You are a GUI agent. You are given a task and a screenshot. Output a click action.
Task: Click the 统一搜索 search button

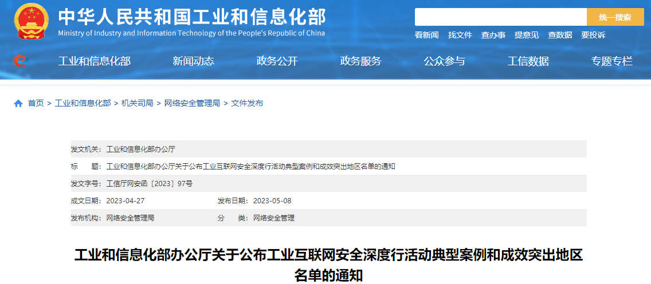(615, 17)
